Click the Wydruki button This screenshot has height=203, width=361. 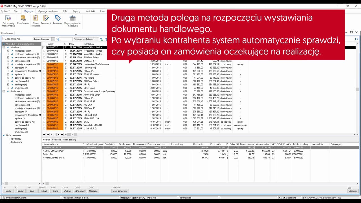click(x=67, y=191)
